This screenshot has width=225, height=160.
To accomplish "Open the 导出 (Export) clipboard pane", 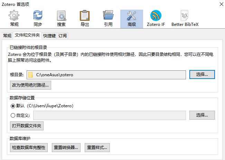I will pos(85,19).
